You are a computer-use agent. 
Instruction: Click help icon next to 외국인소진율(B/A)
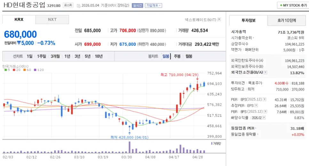(265, 72)
